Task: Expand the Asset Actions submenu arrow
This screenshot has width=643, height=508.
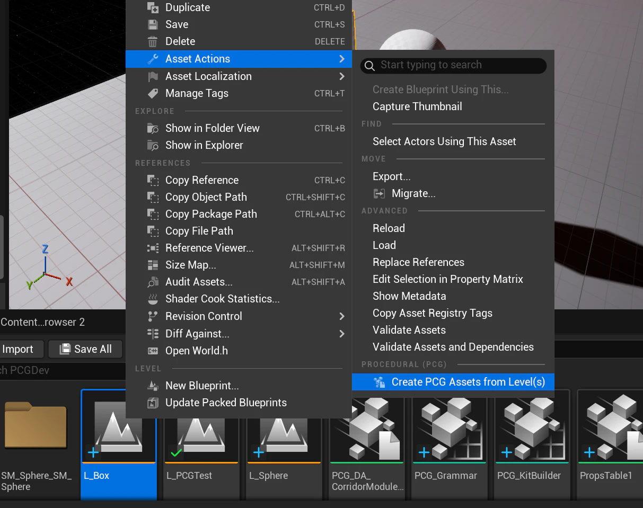Action: [342, 59]
